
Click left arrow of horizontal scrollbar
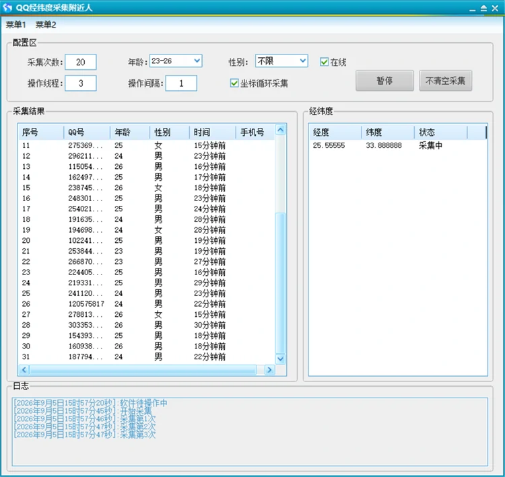coord(24,369)
